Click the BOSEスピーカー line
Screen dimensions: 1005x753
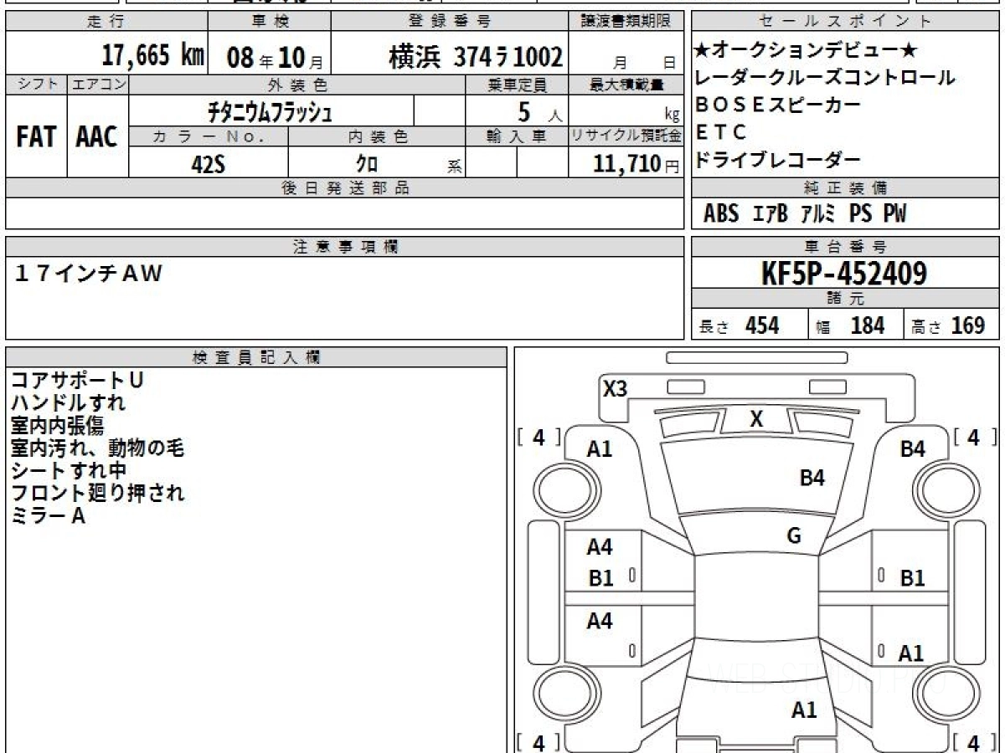coord(778,105)
